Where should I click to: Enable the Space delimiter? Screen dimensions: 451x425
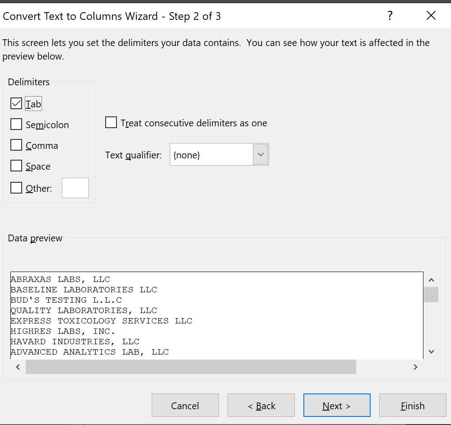click(16, 166)
